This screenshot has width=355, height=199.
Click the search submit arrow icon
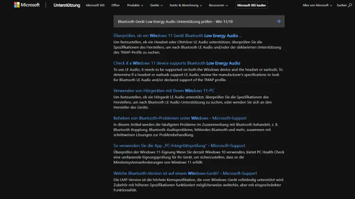point(278,21)
